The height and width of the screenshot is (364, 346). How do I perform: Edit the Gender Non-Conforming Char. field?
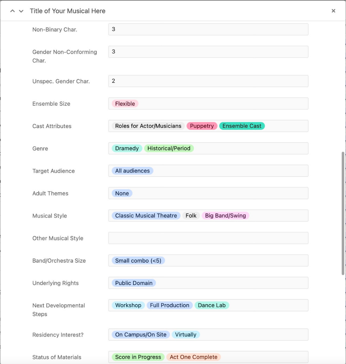pos(208,52)
